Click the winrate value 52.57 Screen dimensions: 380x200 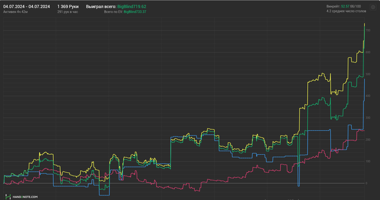[345, 7]
